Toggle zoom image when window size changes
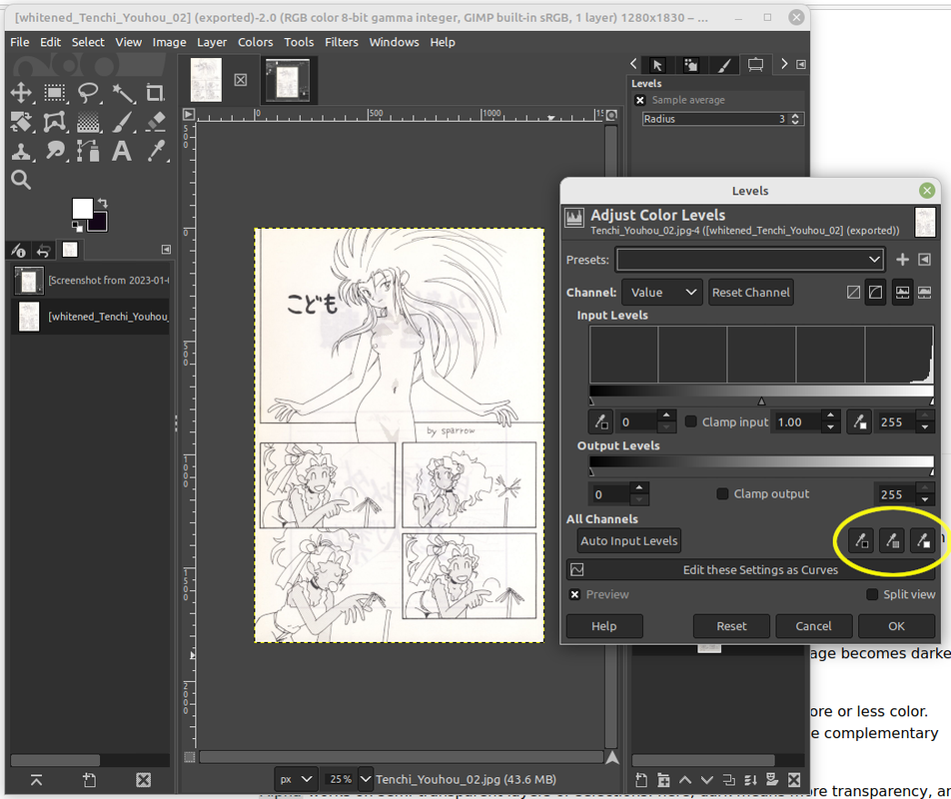 point(612,115)
